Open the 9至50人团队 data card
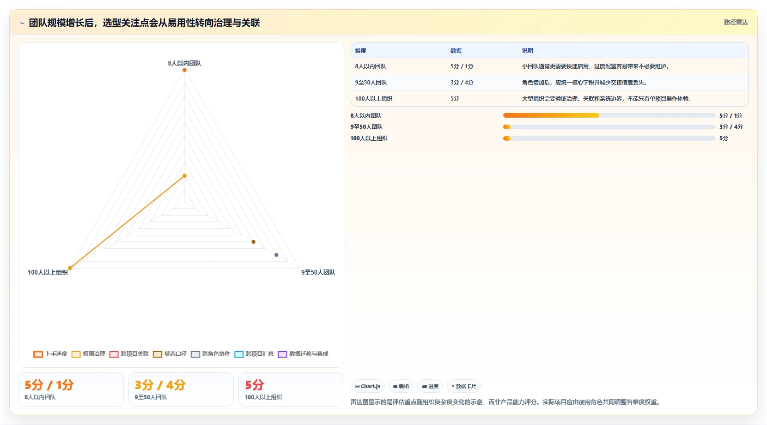The width and height of the screenshot is (767, 425). 181,389
